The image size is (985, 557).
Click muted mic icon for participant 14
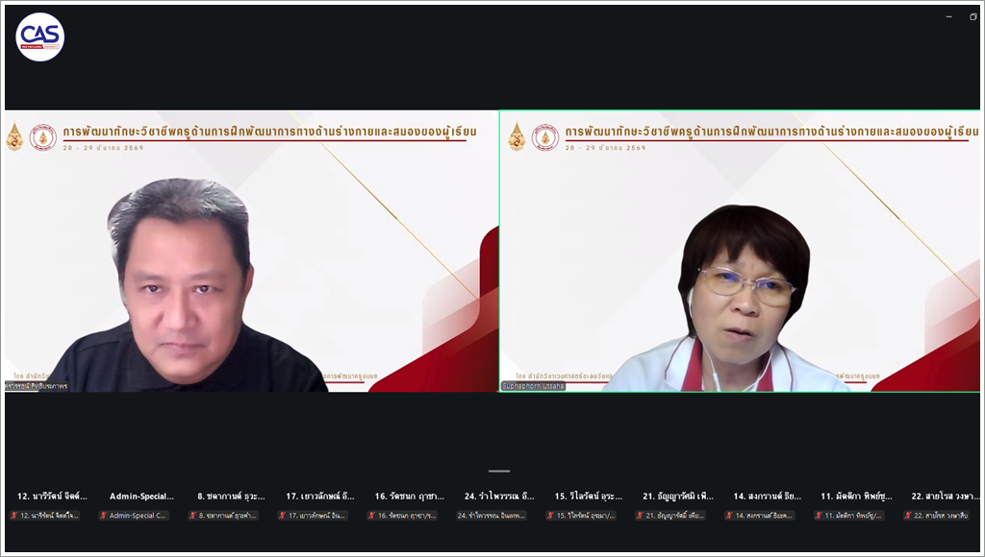(x=729, y=516)
